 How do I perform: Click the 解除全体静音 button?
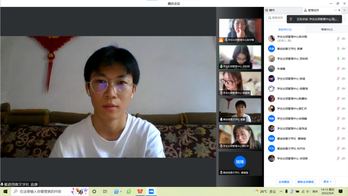(x=305, y=182)
